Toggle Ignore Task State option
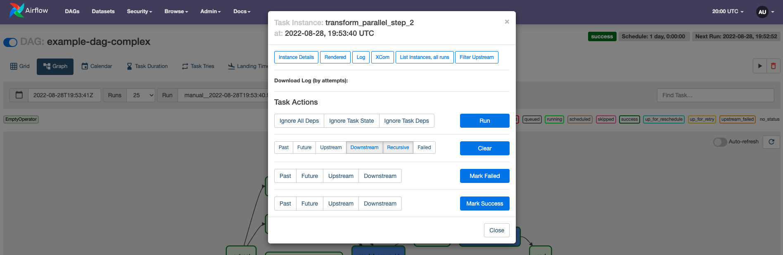The image size is (783, 255). tap(351, 121)
